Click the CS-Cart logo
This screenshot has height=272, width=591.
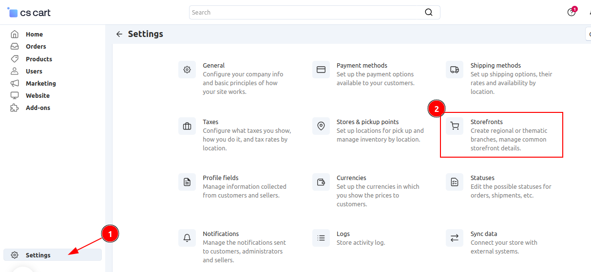29,13
